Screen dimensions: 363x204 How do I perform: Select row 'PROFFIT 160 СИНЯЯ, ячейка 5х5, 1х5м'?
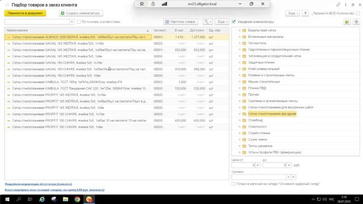(117, 127)
